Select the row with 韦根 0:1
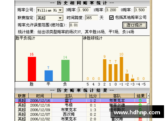The image size is (167, 121). point(81,105)
